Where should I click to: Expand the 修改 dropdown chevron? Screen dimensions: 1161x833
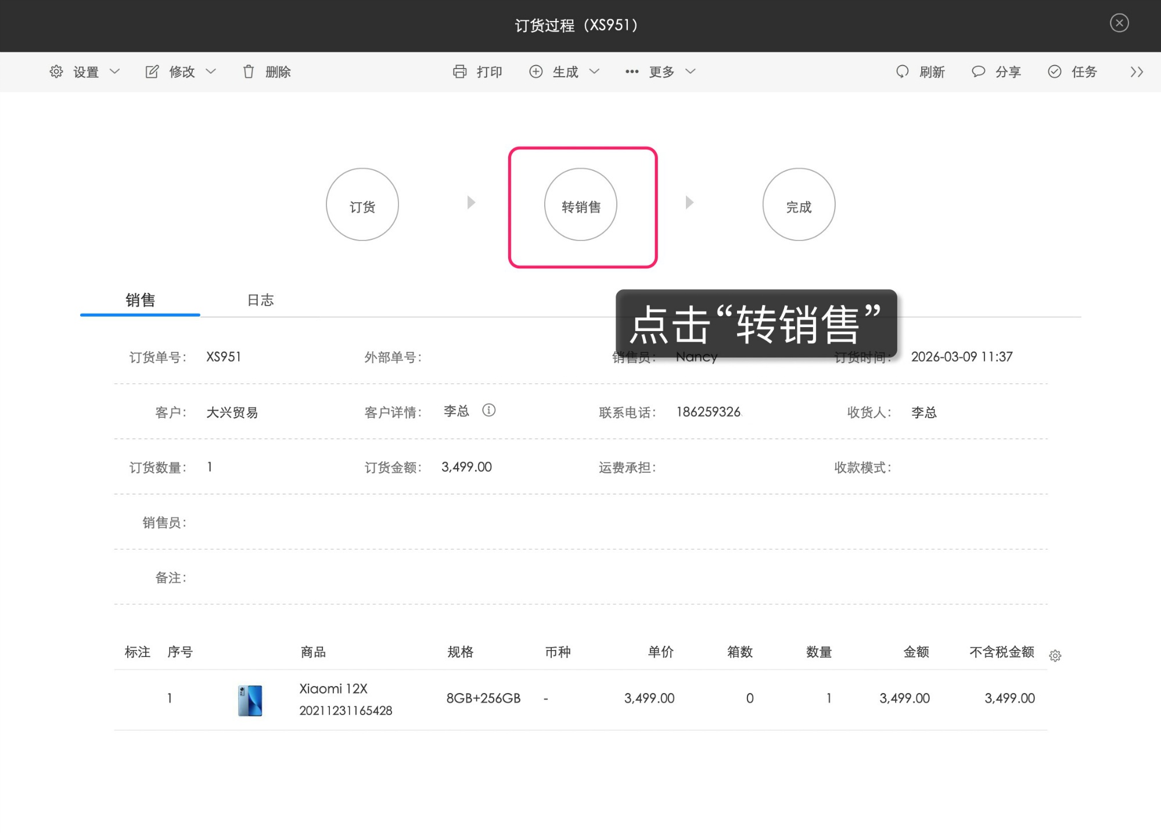point(211,71)
